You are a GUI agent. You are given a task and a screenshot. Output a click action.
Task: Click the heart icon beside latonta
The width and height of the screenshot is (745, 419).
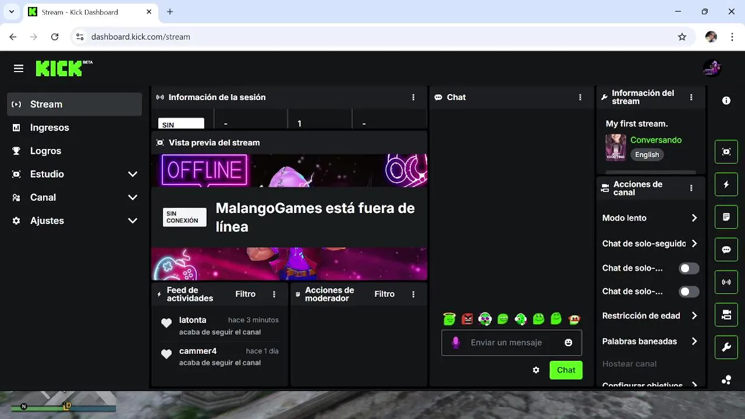coord(166,323)
